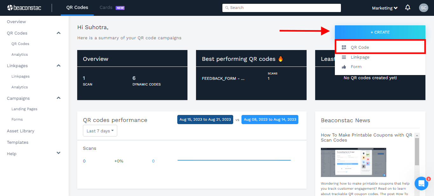The image size is (434, 196).
Task: Open the chat support bubble
Action: click(x=421, y=183)
